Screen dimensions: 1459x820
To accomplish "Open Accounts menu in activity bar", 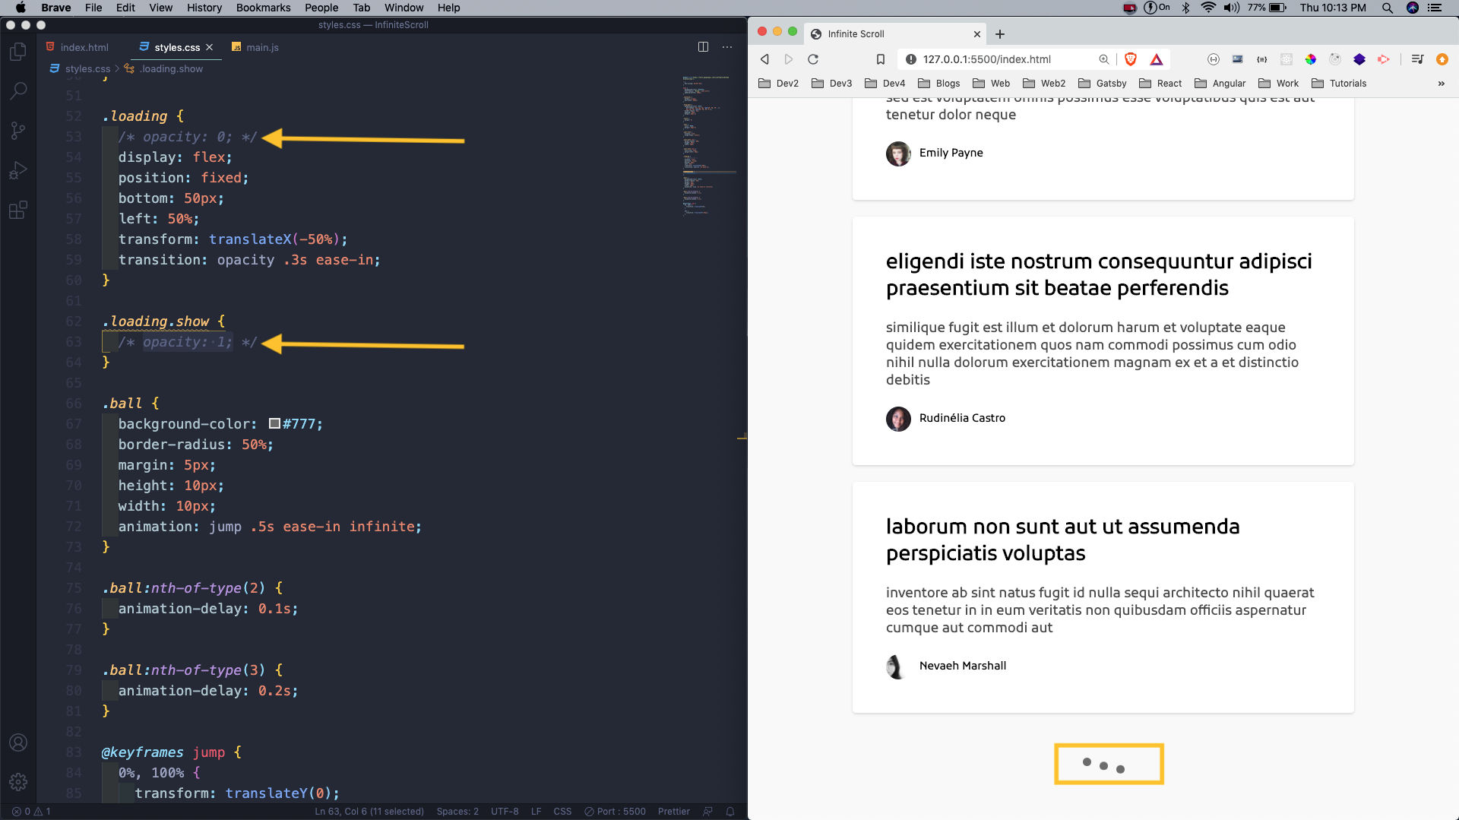I will (18, 742).
